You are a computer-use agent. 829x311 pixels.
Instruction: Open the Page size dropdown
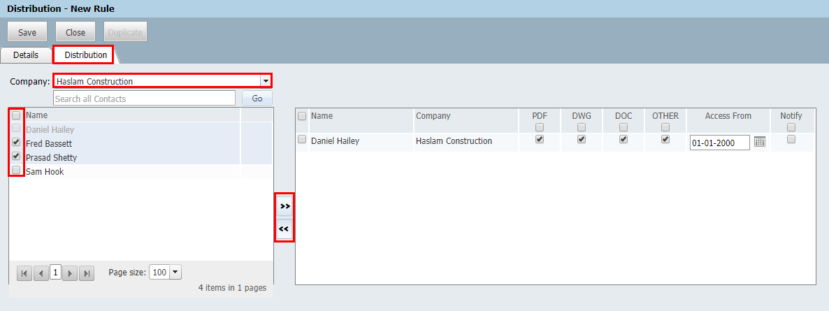pyautogui.click(x=175, y=273)
